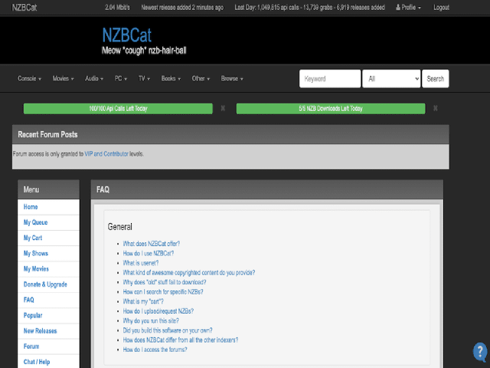Screen dimensions: 490x368
Task: Click the General section heading
Action: pos(119,227)
